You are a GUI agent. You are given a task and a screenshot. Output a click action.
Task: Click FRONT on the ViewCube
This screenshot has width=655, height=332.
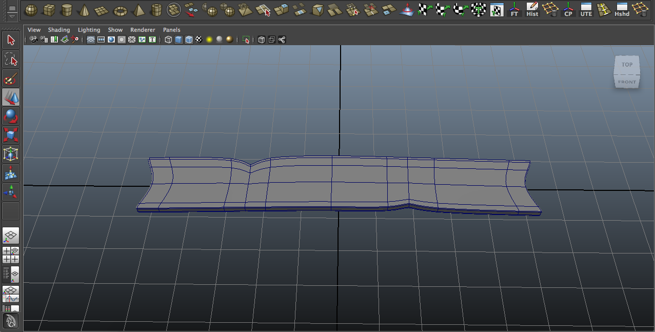(x=626, y=82)
